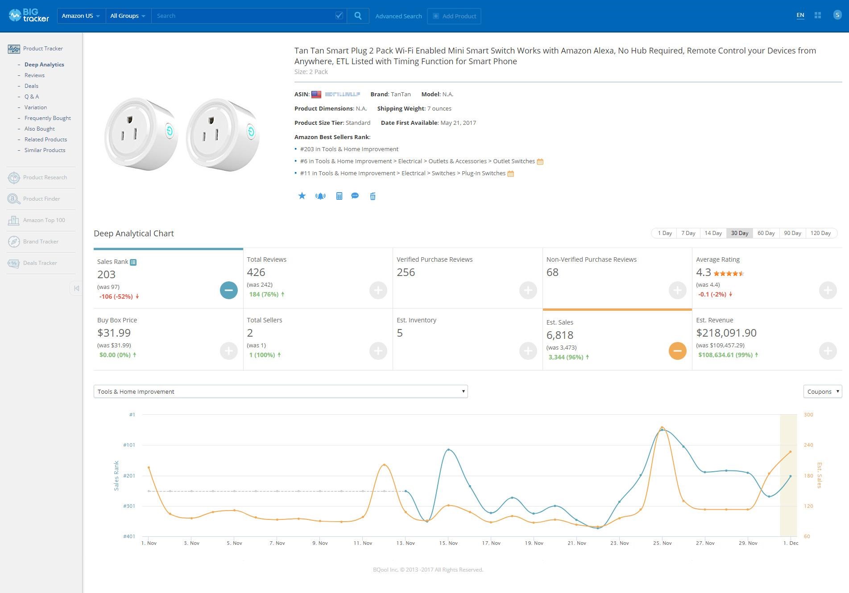
Task: Select the 120 Day range
Action: pyautogui.click(x=820, y=233)
